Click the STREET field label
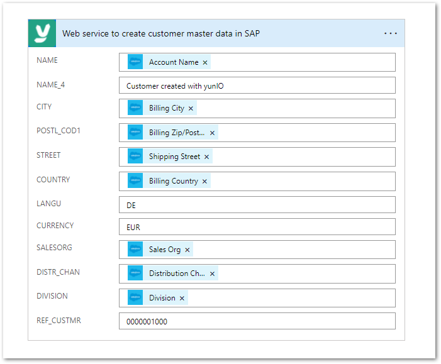 (x=48, y=155)
